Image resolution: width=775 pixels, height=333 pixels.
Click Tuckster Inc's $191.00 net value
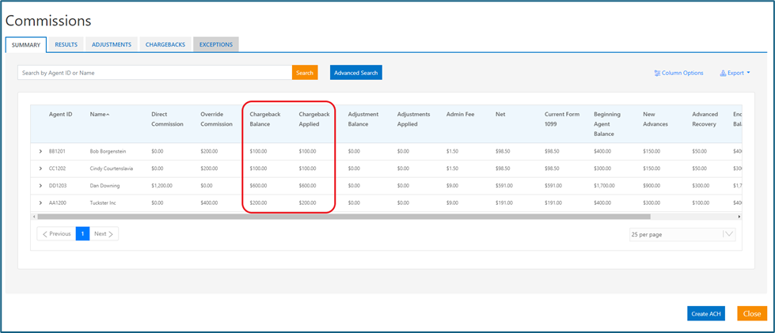[504, 203]
